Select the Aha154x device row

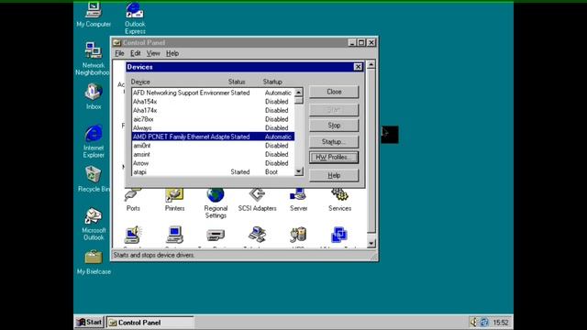[x=213, y=102]
